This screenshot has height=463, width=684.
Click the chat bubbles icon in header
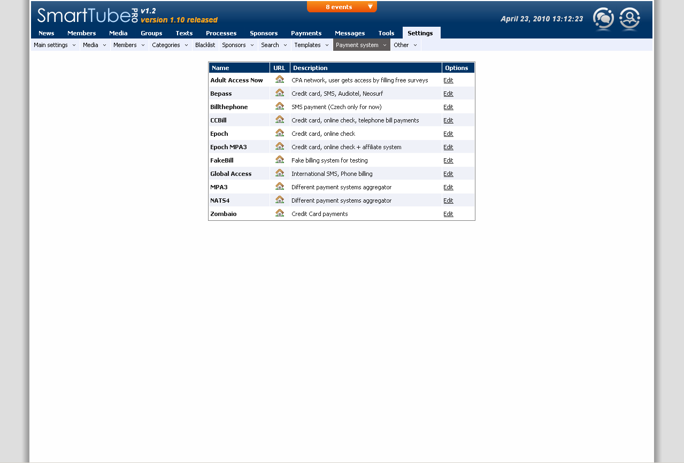(x=603, y=19)
